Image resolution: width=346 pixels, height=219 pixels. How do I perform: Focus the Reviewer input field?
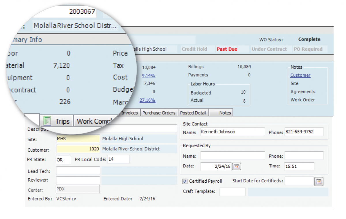(78, 180)
